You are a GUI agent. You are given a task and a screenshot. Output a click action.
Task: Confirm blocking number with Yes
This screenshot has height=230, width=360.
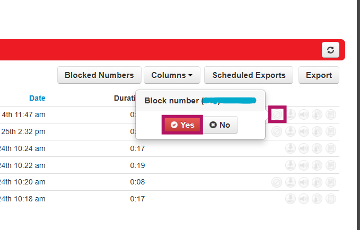click(x=182, y=125)
